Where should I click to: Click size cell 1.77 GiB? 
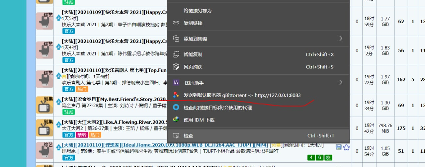385,22
